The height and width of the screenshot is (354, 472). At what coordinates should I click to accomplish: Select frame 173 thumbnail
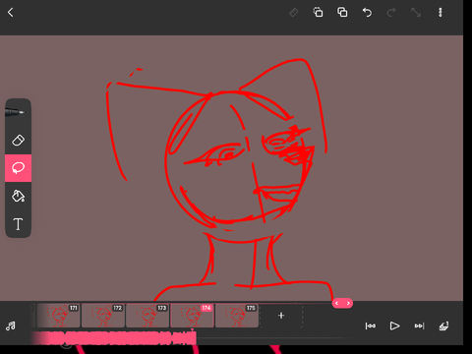pyautogui.click(x=147, y=316)
